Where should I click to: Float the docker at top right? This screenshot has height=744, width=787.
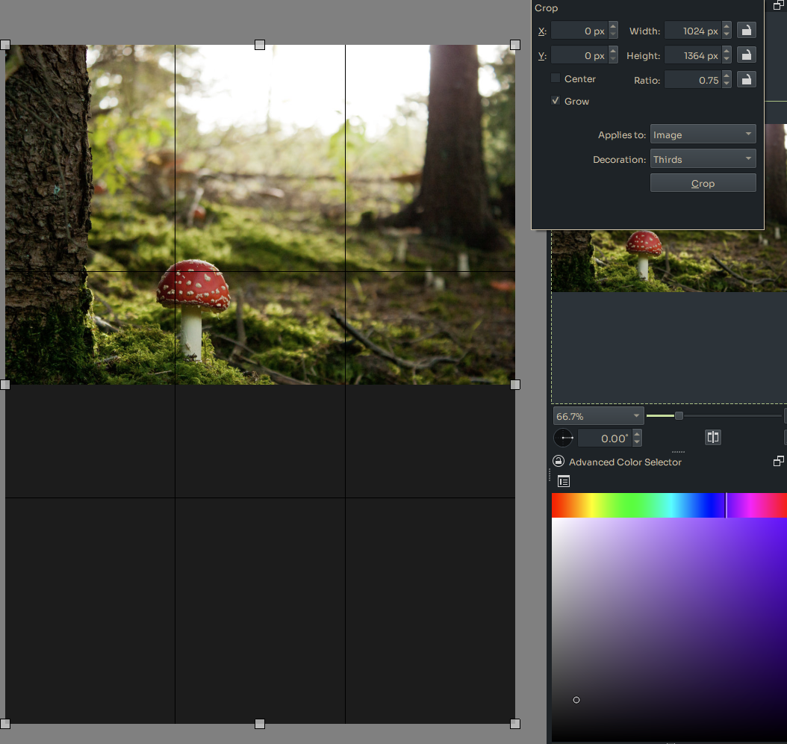[779, 5]
